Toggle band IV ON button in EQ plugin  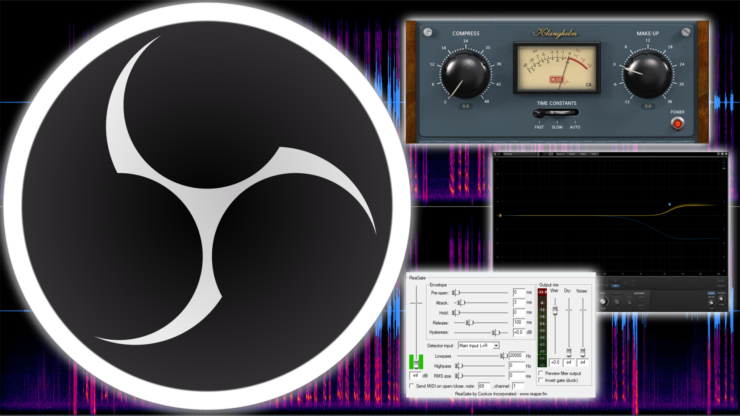[616, 286]
